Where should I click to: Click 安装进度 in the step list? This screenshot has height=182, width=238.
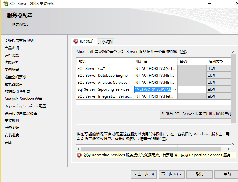12,135
